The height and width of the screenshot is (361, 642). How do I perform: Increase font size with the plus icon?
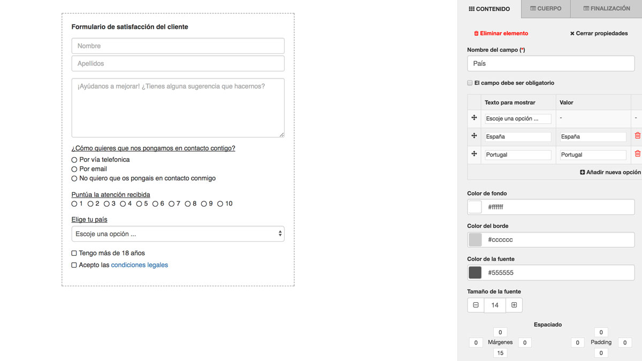click(514, 305)
